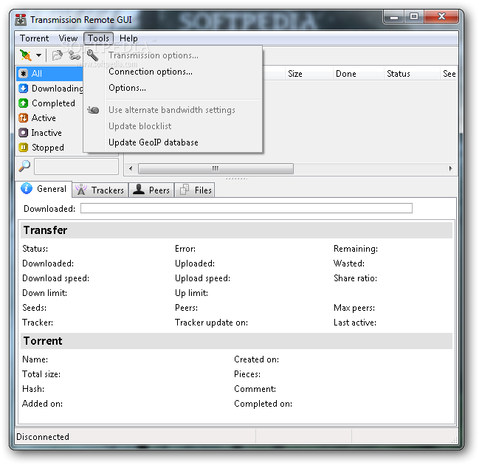Click the wrench icon beside Transmission options
This screenshot has height=465, width=479.
pyautogui.click(x=92, y=55)
